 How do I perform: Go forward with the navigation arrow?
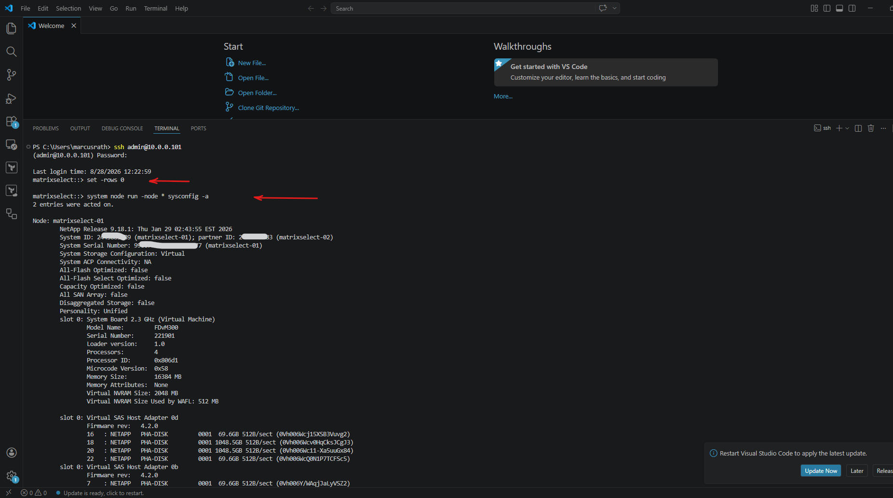pos(324,8)
